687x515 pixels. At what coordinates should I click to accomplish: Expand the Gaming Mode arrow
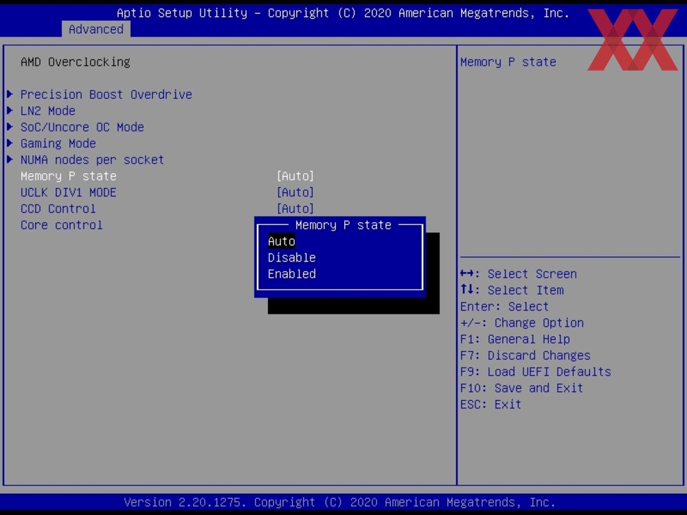[x=10, y=143]
